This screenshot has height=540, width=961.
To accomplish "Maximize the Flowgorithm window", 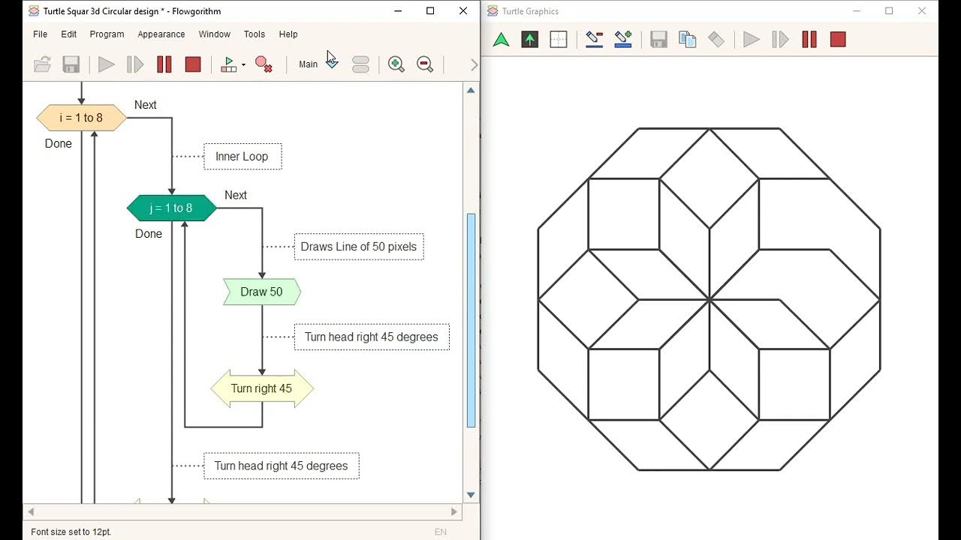I will (x=430, y=11).
